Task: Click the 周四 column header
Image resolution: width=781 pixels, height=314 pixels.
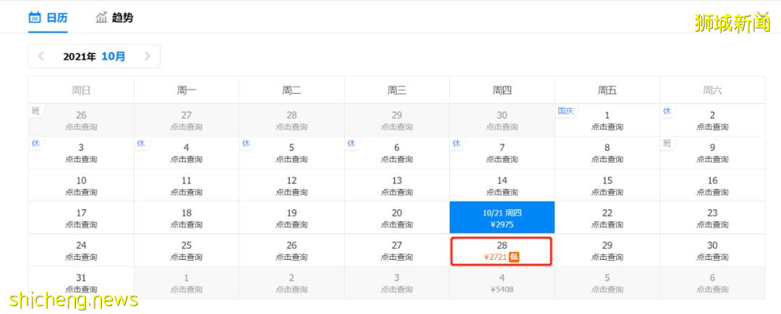Action: coord(502,90)
